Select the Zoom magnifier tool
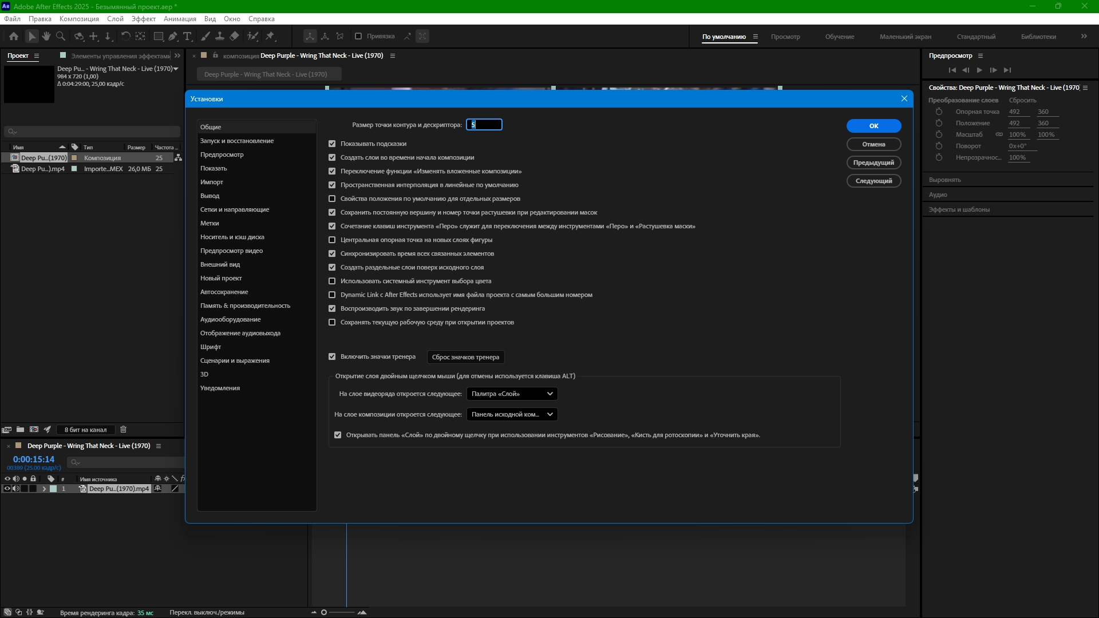The width and height of the screenshot is (1099, 618). [60, 36]
